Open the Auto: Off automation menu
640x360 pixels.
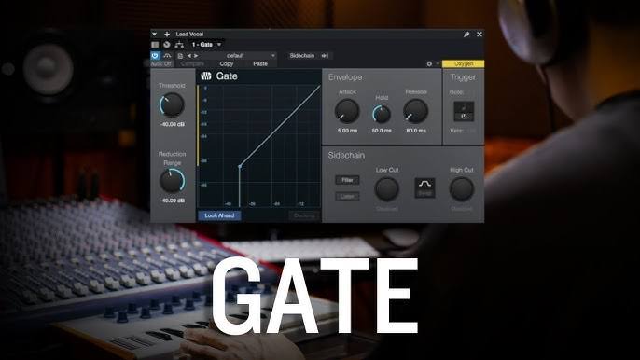(161, 64)
